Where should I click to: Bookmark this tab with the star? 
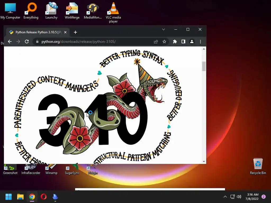pyautogui.click(x=164, y=41)
